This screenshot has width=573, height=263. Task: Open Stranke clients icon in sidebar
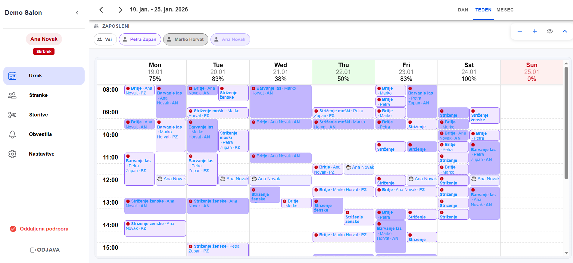click(12, 95)
